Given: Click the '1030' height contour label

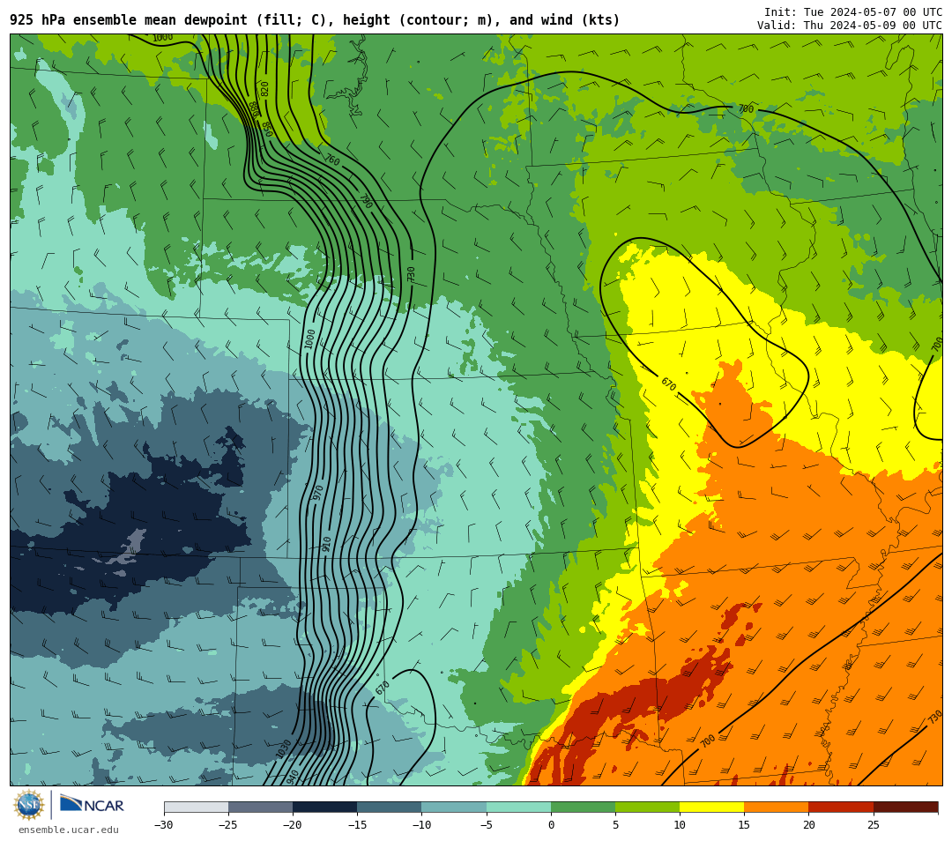Looking at the screenshot, I should click(284, 748).
